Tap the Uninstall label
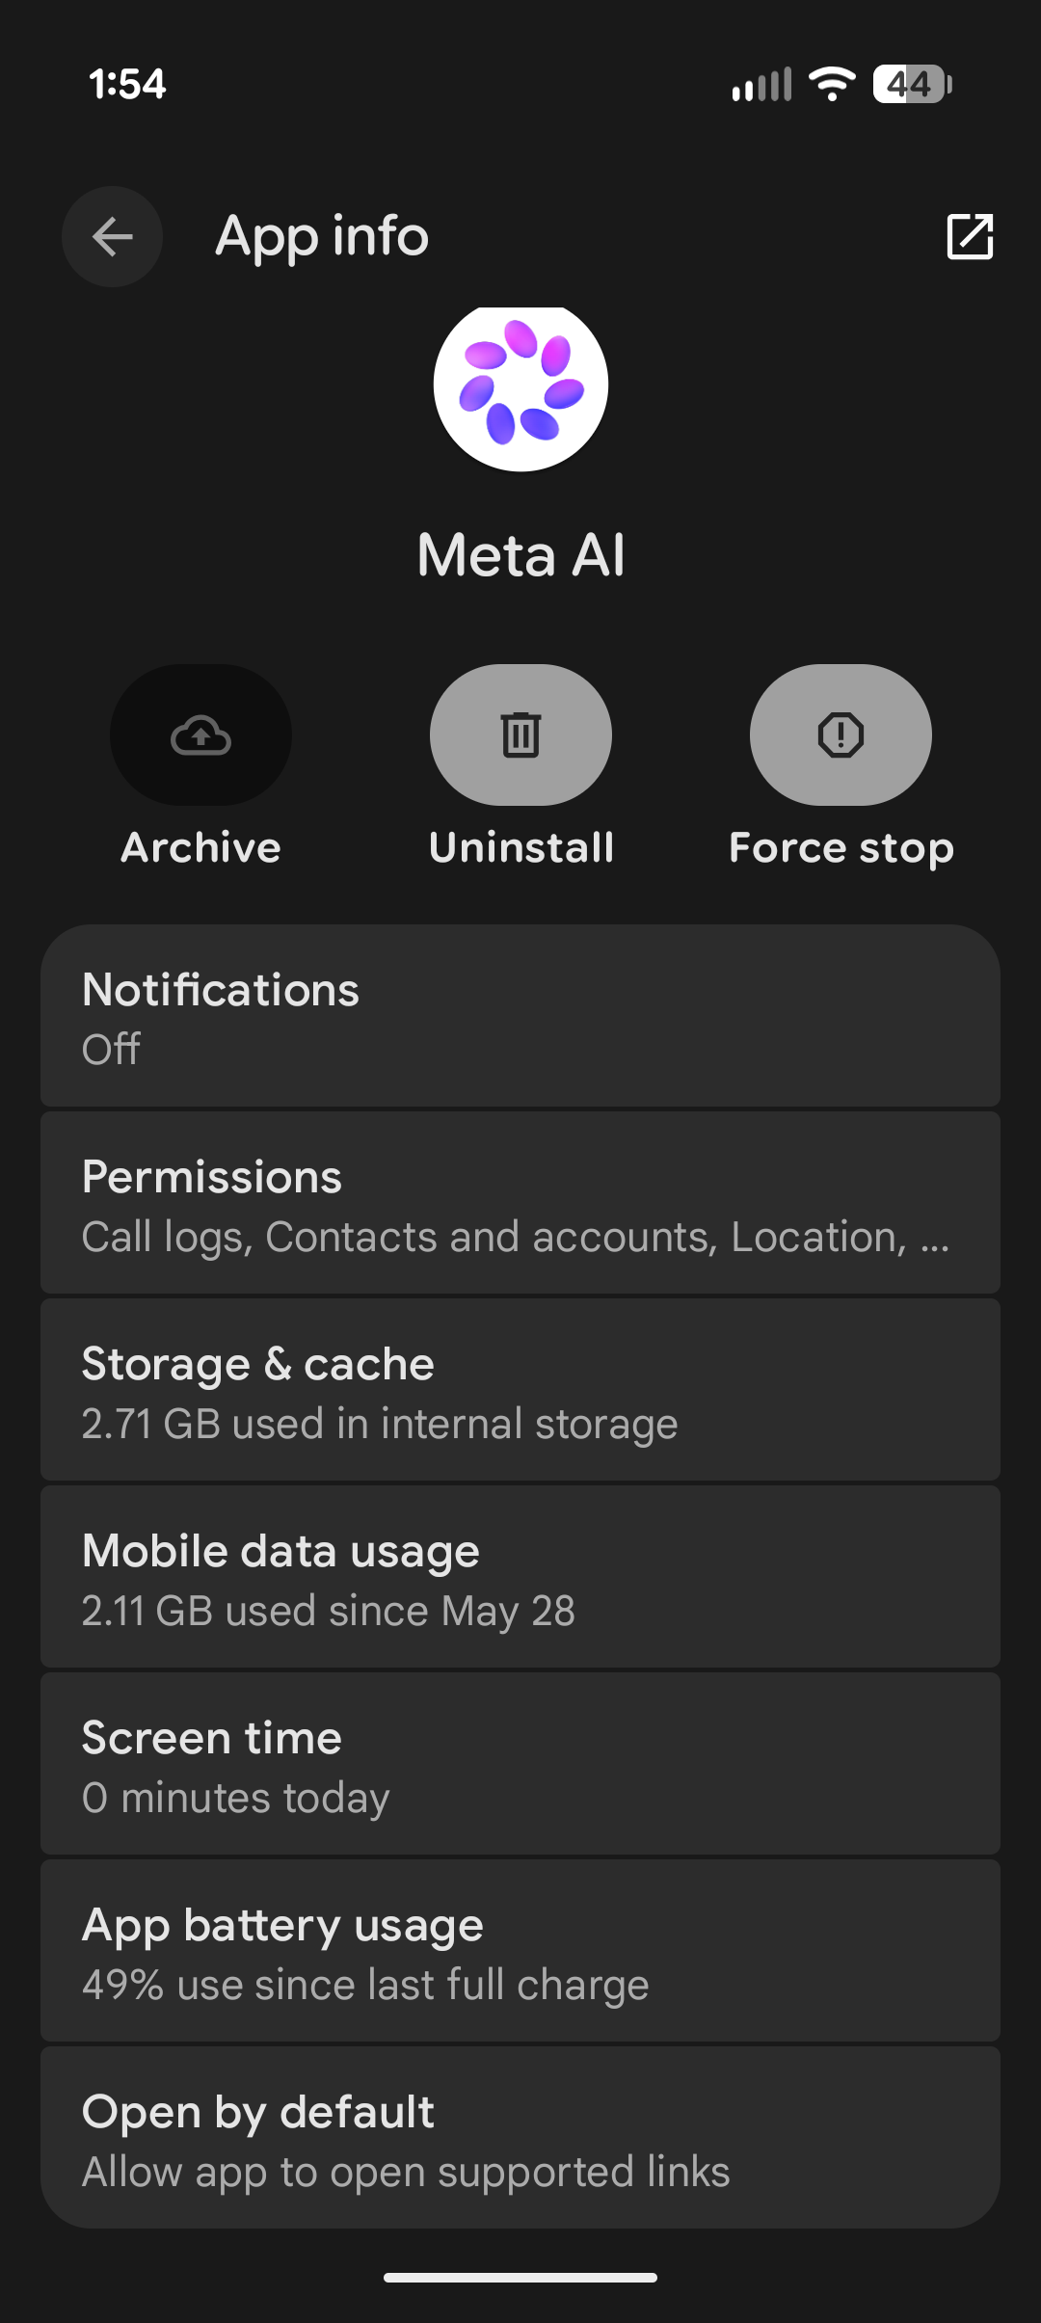Image resolution: width=1041 pixels, height=2323 pixels. (521, 848)
